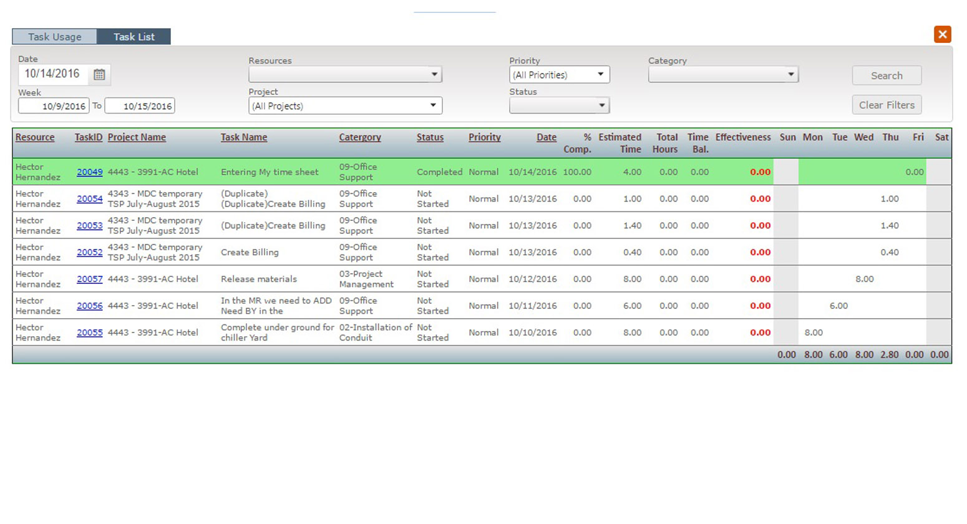Screen dimensions: 967x524
Task: Open the Project dropdown showing All Projects
Action: click(345, 106)
